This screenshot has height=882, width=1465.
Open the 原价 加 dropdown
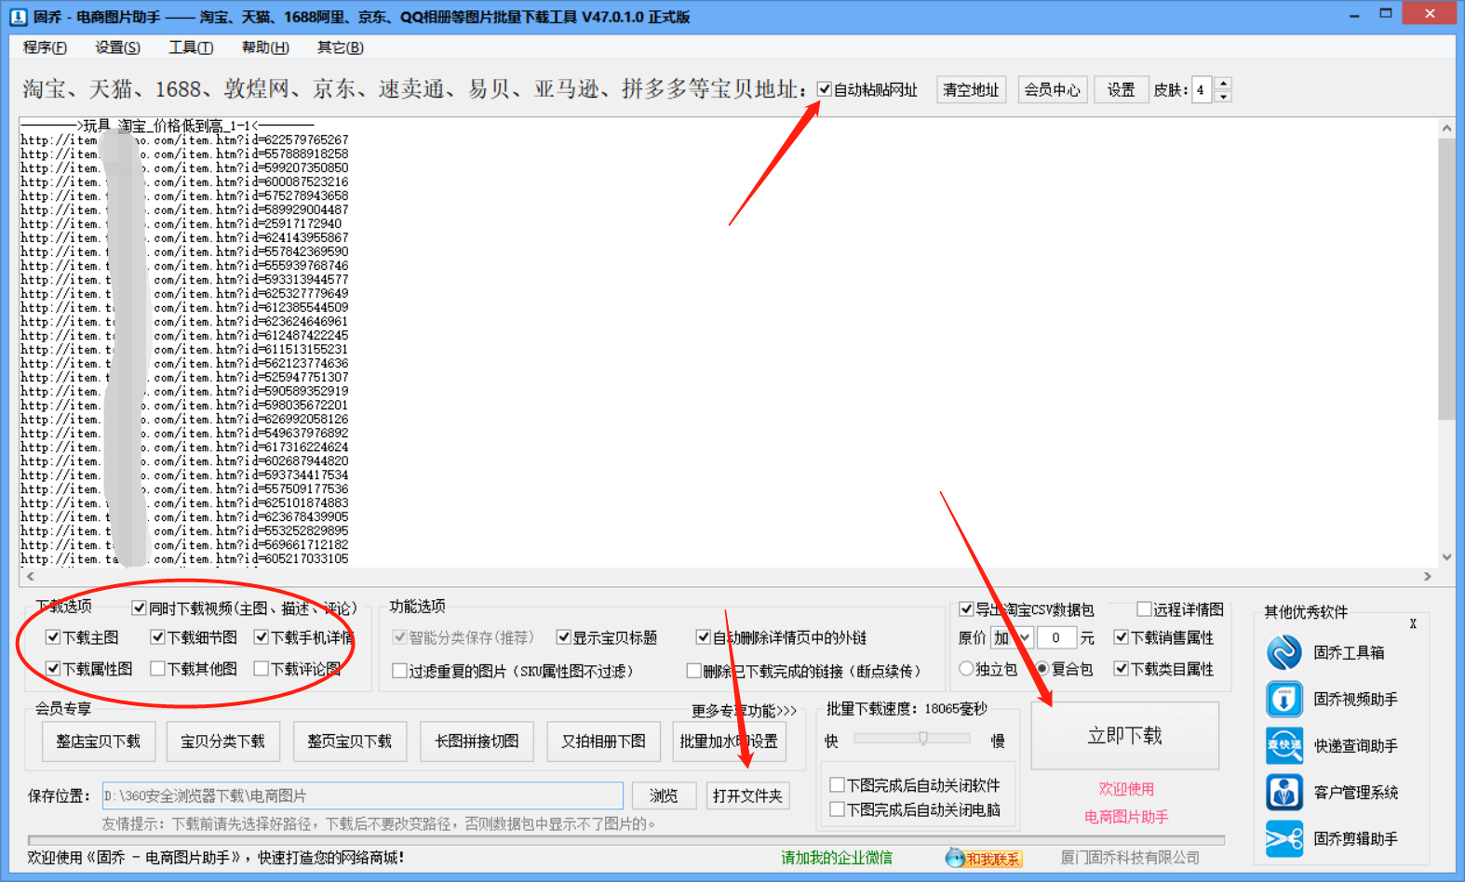click(x=1012, y=637)
